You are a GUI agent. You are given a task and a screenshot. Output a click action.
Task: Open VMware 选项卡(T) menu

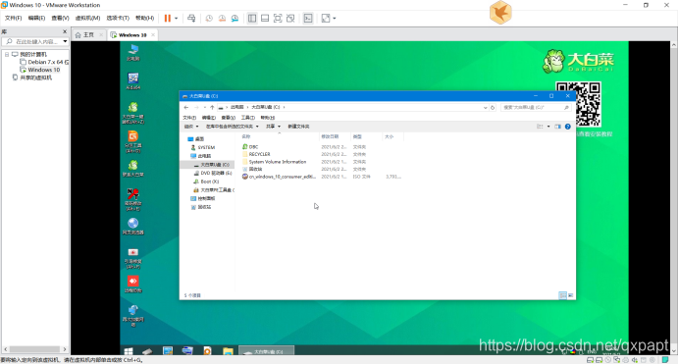click(118, 19)
